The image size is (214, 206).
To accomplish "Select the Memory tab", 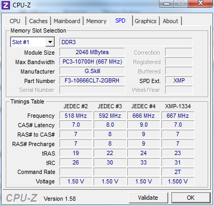I will [x=96, y=21].
